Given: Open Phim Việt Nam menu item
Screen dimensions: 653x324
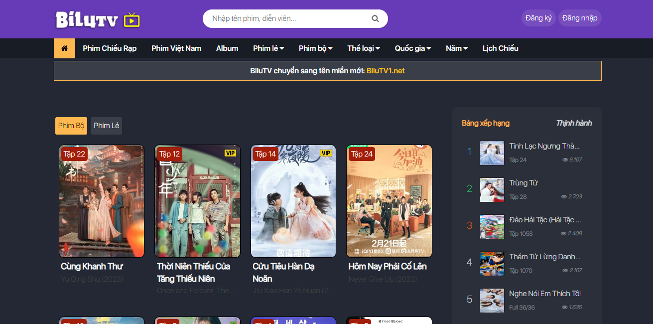Looking at the screenshot, I should pos(176,48).
